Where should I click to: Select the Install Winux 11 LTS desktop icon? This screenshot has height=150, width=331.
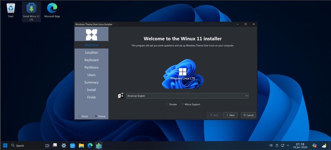click(31, 12)
